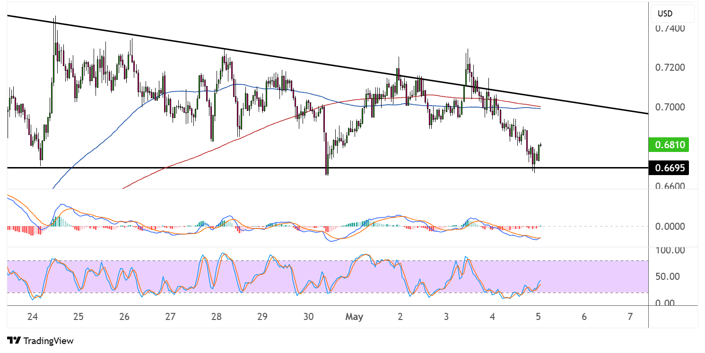Select the green 0.6810 current price label
This screenshot has width=705, height=353.
tap(670, 145)
